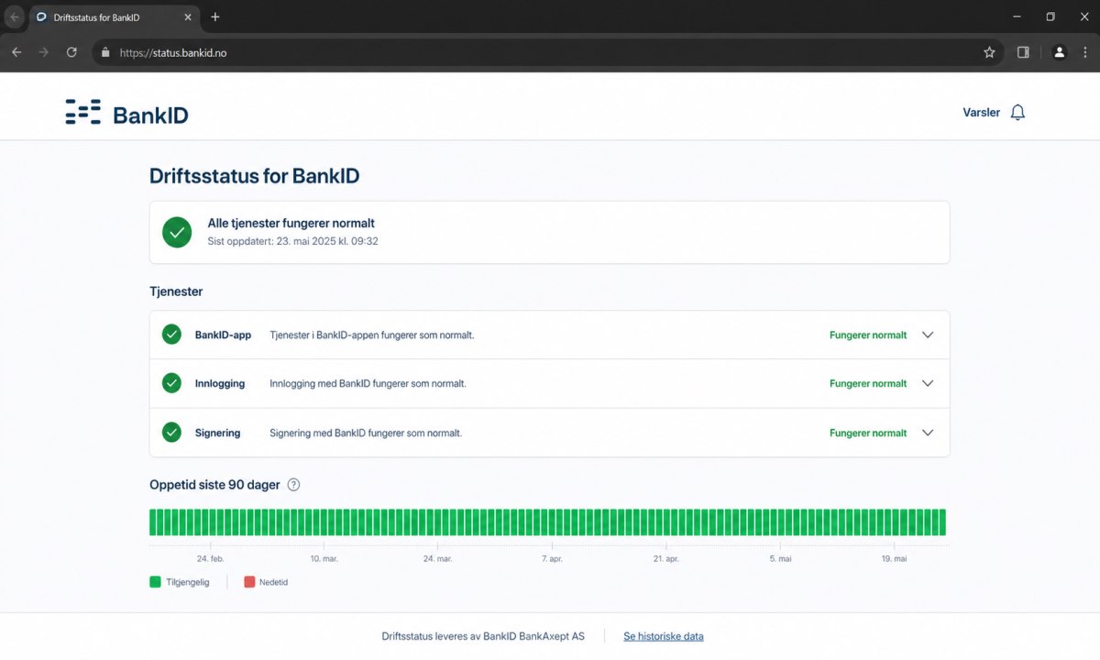Viewport: 1100px width, 660px height.
Task: Click the Varsler label in the header
Action: click(981, 113)
